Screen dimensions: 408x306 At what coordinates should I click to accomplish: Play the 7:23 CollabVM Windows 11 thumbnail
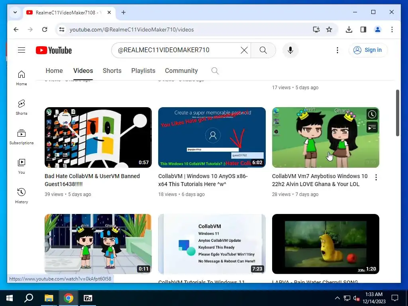[x=212, y=244]
